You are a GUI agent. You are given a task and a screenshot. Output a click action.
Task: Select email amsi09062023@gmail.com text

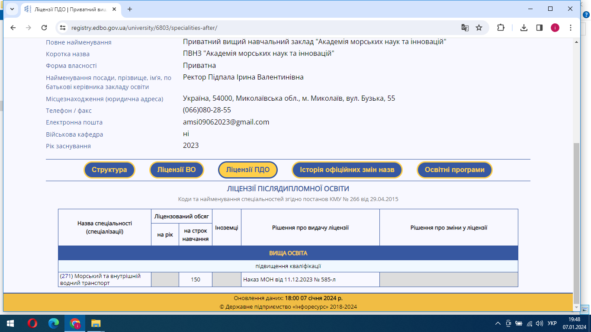coord(226,122)
